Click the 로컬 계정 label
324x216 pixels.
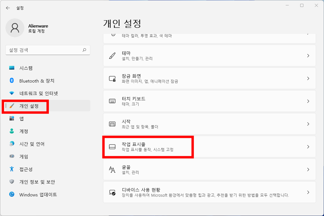coord(36,31)
